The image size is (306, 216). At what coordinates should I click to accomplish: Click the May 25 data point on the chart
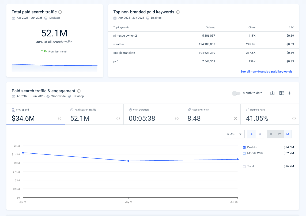[128, 161]
